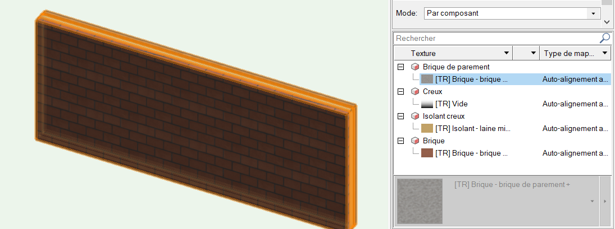Open the 'Type de map...' column dropdown arrow
The width and height of the screenshot is (615, 229).
tap(604, 53)
